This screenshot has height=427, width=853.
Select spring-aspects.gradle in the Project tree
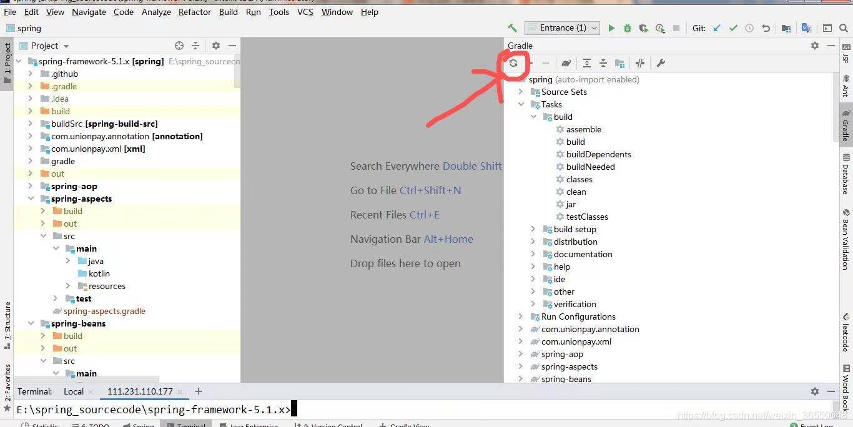coord(104,311)
